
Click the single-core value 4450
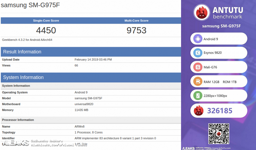pos(46,30)
